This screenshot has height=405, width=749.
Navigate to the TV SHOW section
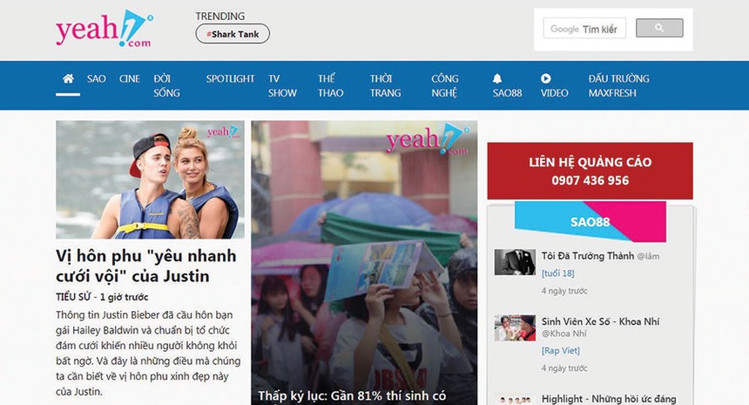click(282, 85)
